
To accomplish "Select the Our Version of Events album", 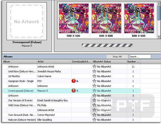I will click(x=20, y=100).
